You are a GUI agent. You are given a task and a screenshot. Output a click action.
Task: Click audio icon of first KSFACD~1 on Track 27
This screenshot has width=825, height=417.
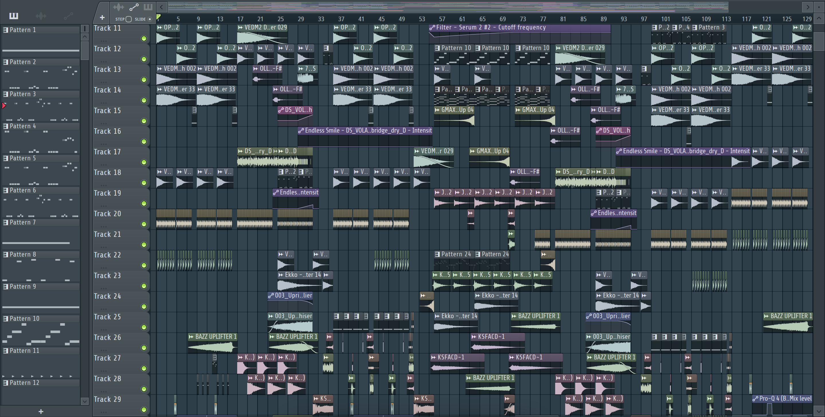[x=434, y=357]
